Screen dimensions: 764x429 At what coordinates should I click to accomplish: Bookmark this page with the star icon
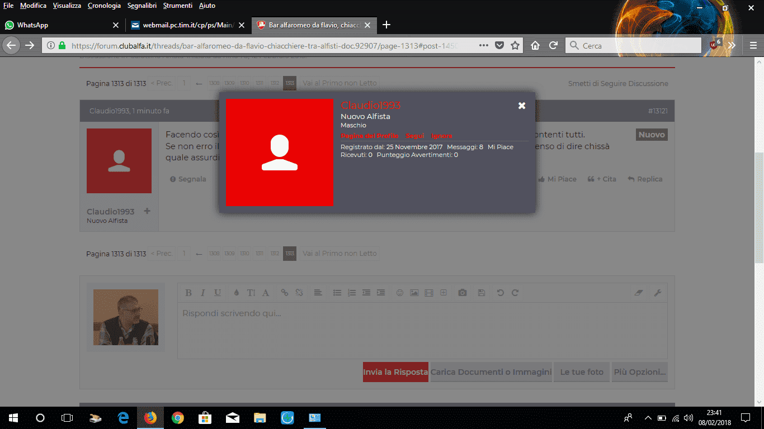pyautogui.click(x=515, y=46)
